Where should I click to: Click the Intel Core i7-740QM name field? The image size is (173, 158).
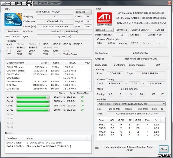pos(48,12)
